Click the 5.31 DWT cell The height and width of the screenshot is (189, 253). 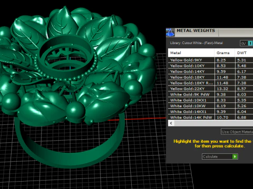point(244,60)
